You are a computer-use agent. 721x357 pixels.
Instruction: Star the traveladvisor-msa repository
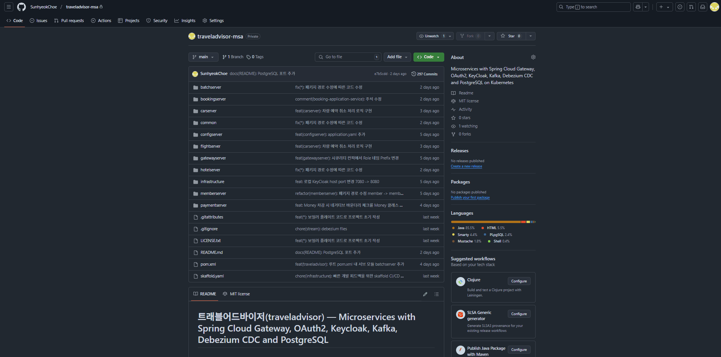coord(511,36)
